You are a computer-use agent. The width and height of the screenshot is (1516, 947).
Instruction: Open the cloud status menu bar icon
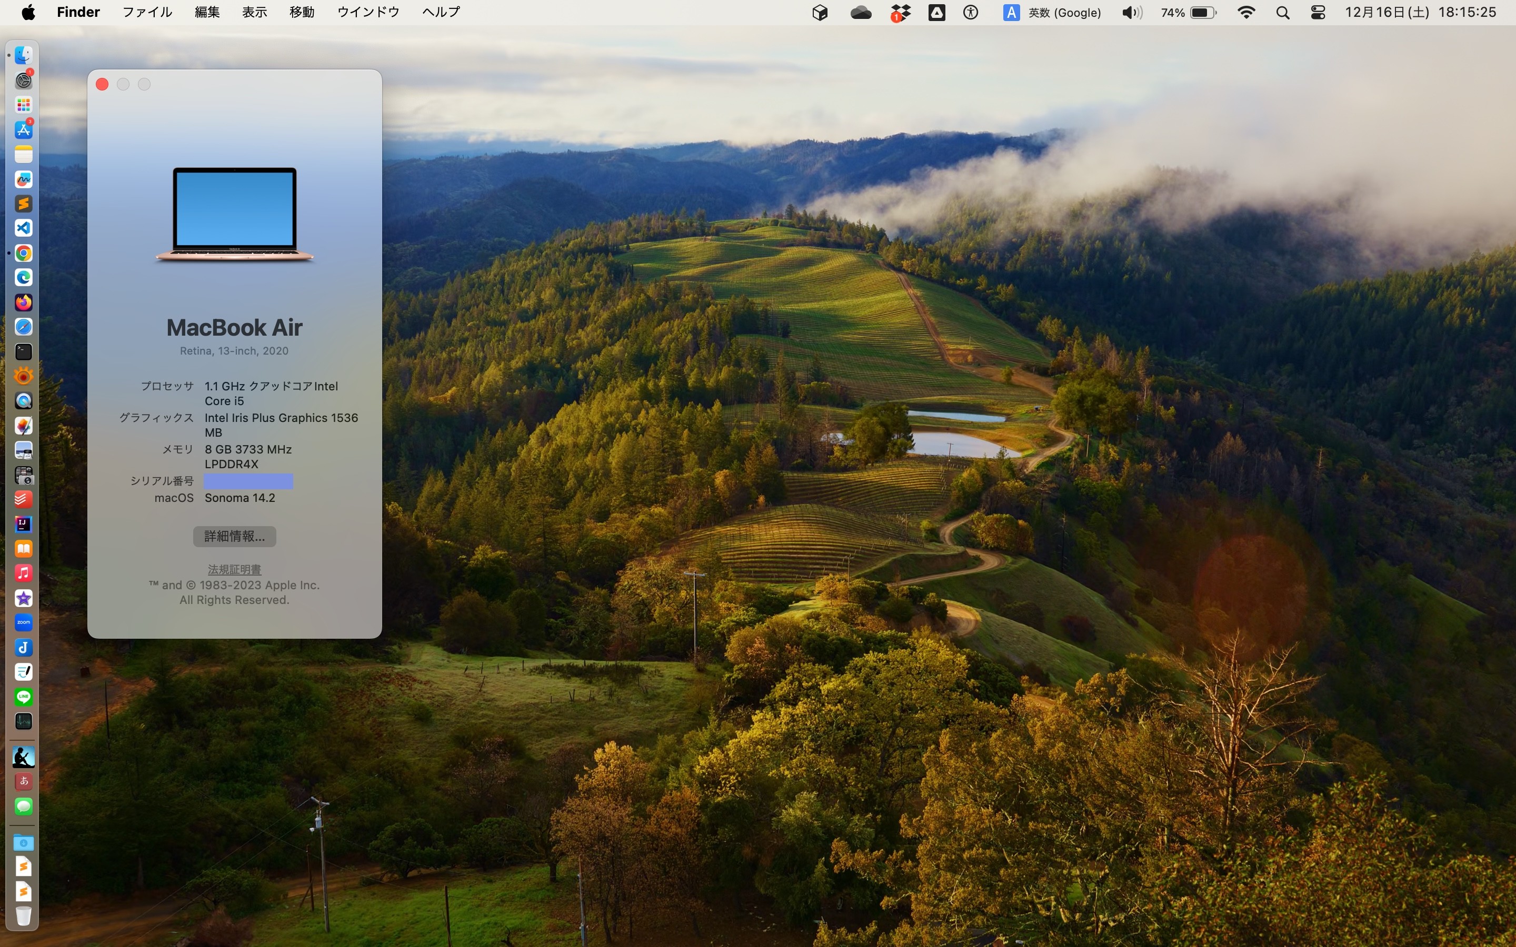(x=861, y=13)
